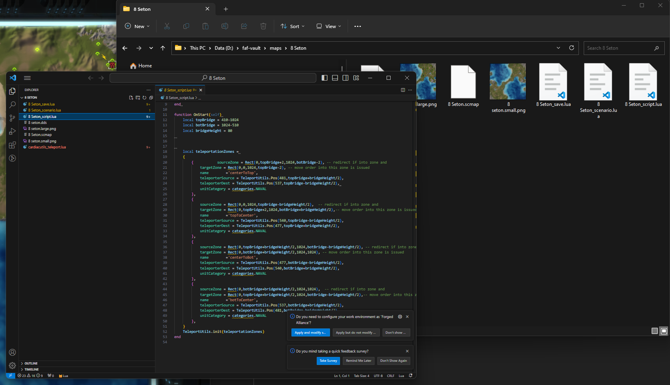Collapse all folders in the explorer

(x=151, y=97)
